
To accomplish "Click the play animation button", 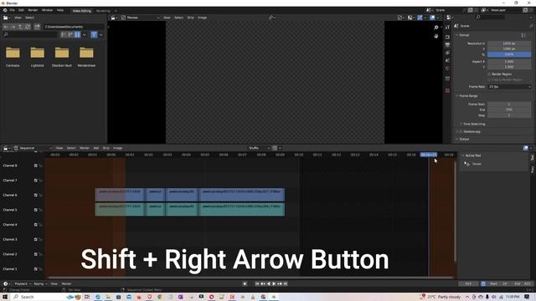I will point(274,283).
